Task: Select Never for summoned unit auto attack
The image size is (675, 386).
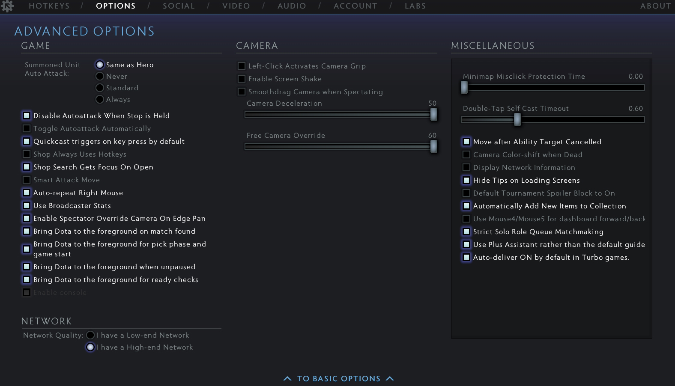Action: 100,76
